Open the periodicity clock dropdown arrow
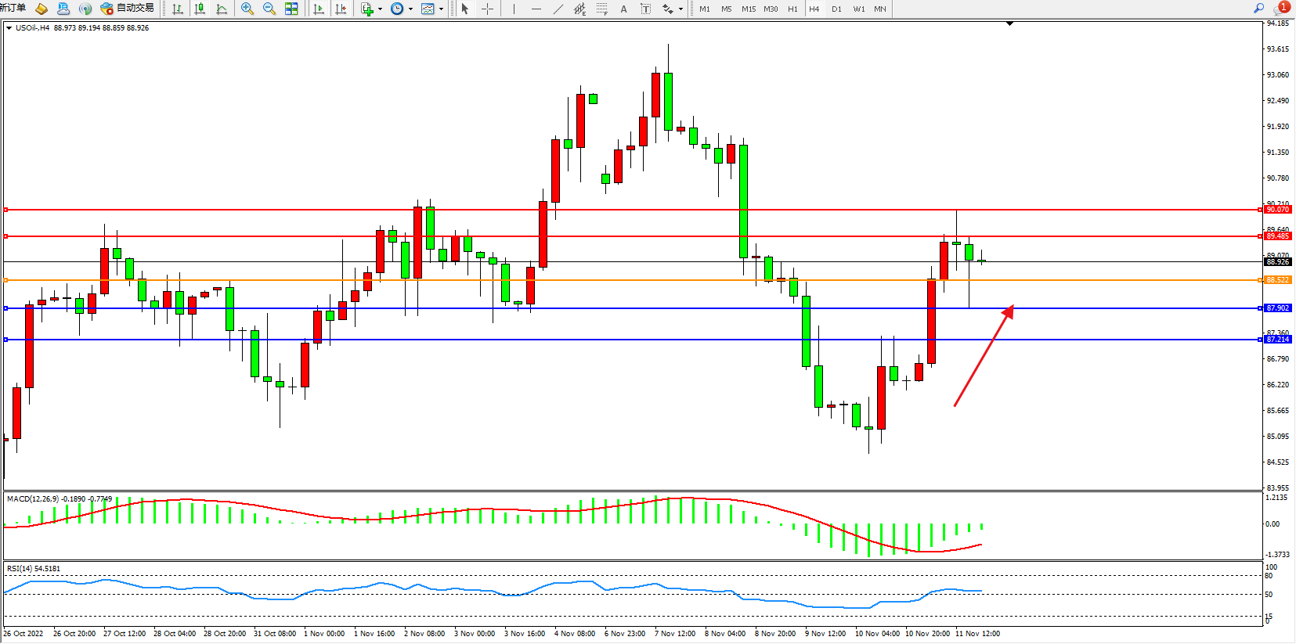Screen dimensions: 1296x644 click(x=410, y=9)
